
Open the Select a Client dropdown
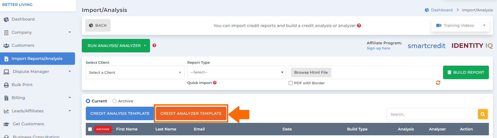[x=135, y=72]
